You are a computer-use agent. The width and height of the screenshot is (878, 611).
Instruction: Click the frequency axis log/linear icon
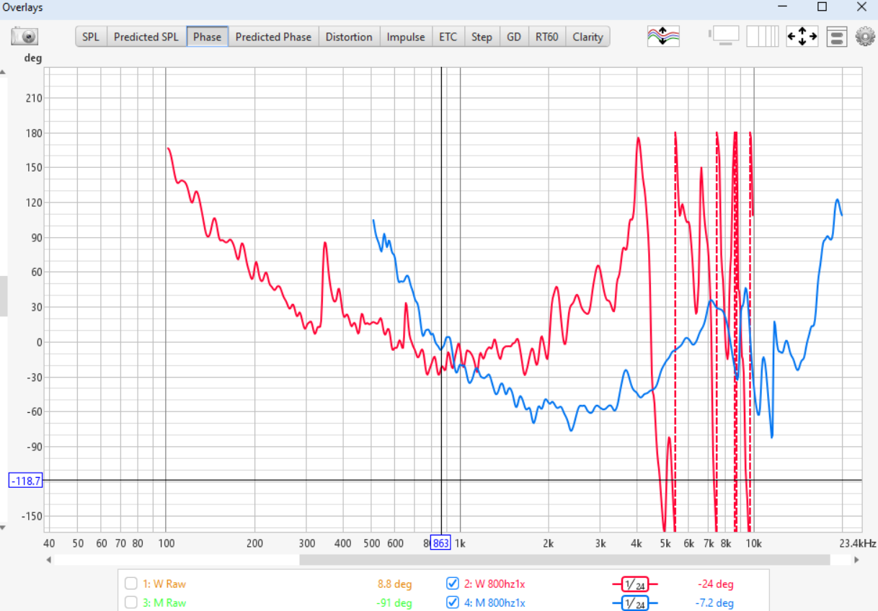point(763,37)
